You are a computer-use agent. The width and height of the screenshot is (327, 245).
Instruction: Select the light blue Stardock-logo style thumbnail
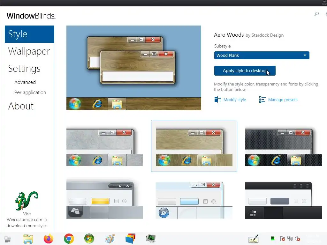194,200
